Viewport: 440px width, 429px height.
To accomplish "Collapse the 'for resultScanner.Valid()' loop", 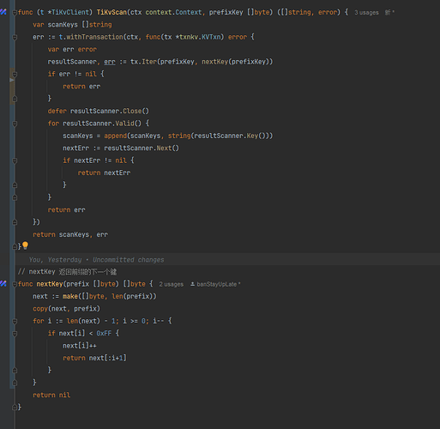I will (15, 124).
